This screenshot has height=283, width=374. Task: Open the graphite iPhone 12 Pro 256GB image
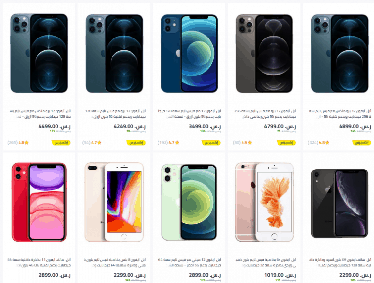264,53
